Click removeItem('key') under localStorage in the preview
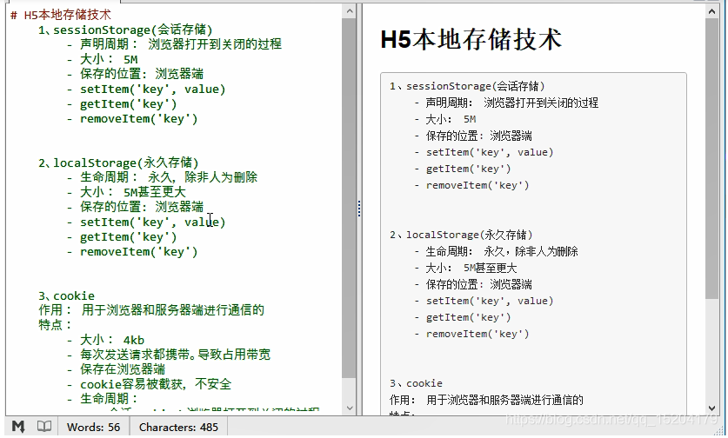The height and width of the screenshot is (438, 728). (471, 334)
